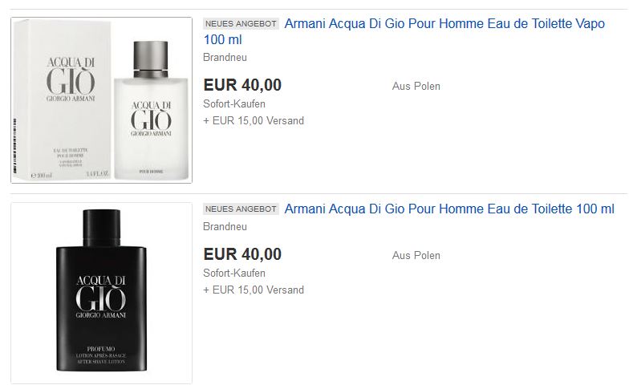Click the silver-capped bottle in the first image
Screen dimensions: 629x385
tap(151, 109)
